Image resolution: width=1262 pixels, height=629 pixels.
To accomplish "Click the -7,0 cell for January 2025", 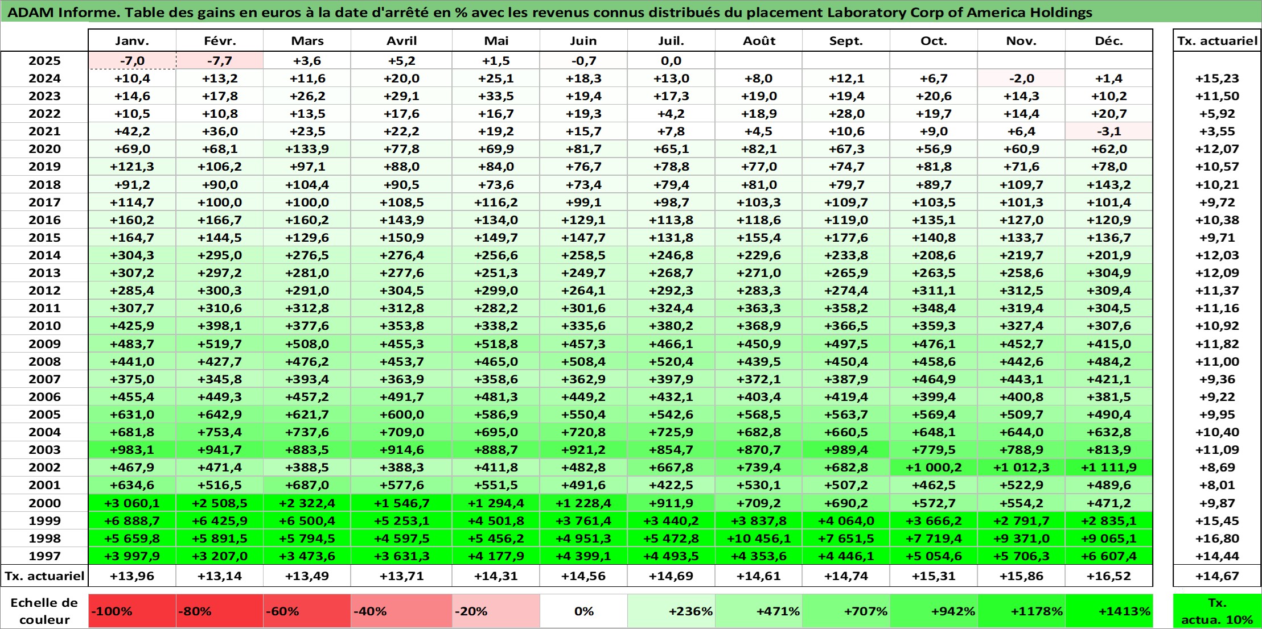I will click(x=132, y=61).
